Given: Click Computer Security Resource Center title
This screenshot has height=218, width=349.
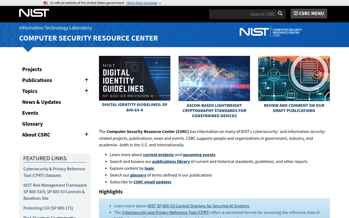Looking at the screenshot, I should 89,38.
